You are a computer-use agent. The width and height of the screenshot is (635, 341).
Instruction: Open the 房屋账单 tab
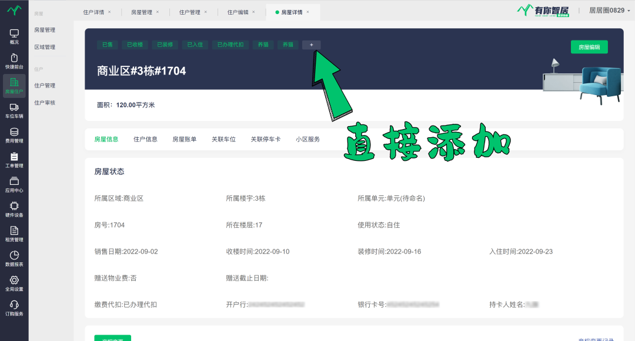pos(184,139)
